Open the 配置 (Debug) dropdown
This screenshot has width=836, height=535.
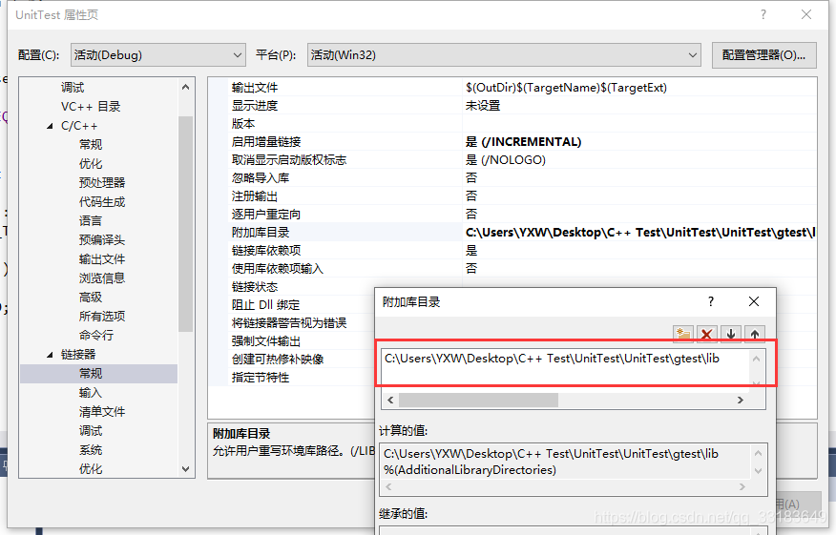pos(157,55)
